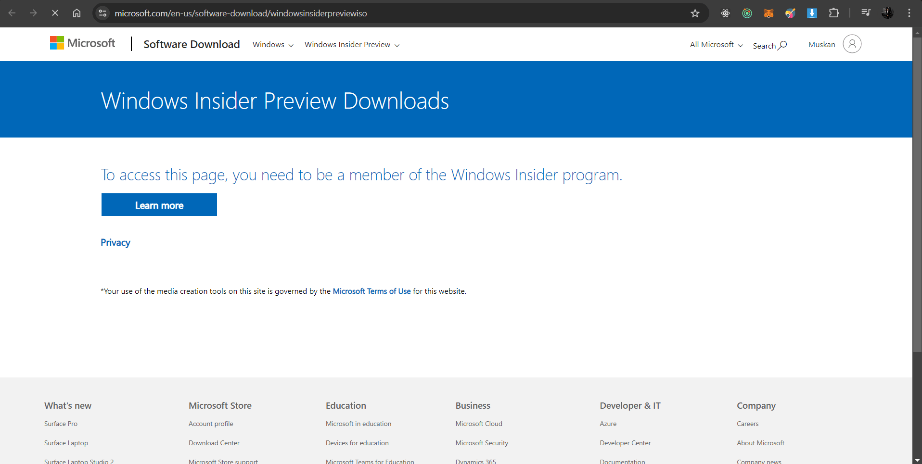Click the Software Download heading link
The width and height of the screenshot is (922, 464).
[x=192, y=44]
